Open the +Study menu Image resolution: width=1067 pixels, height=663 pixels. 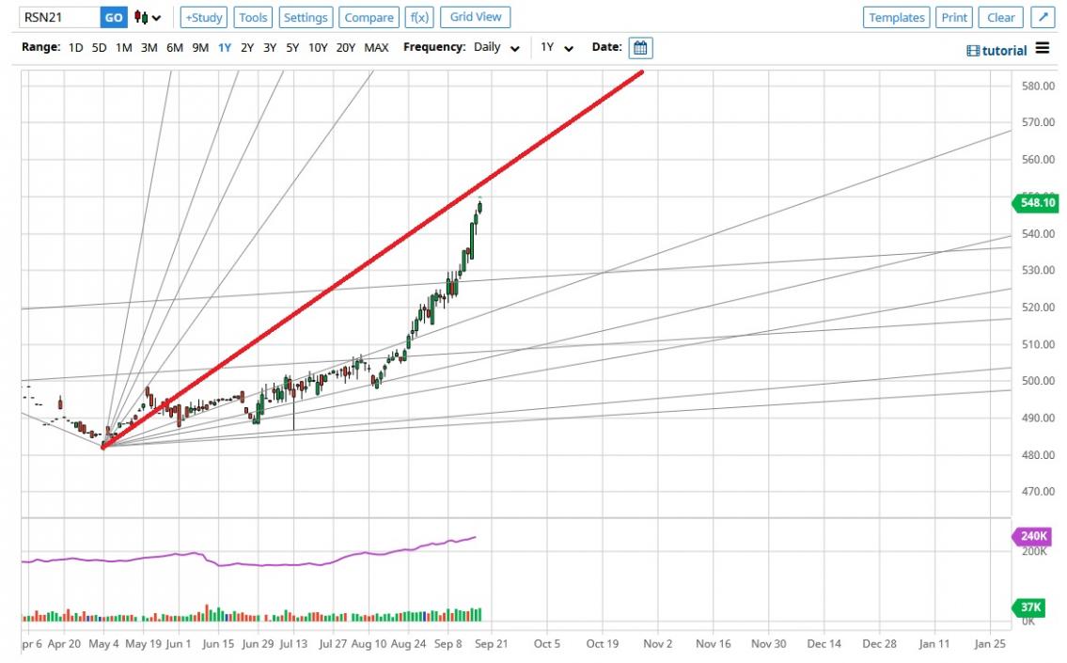click(x=203, y=17)
